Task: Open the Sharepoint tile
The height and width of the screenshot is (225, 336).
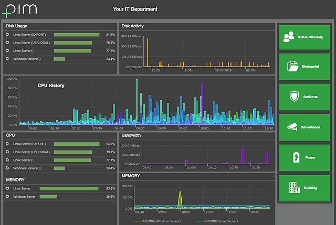Action: point(304,67)
